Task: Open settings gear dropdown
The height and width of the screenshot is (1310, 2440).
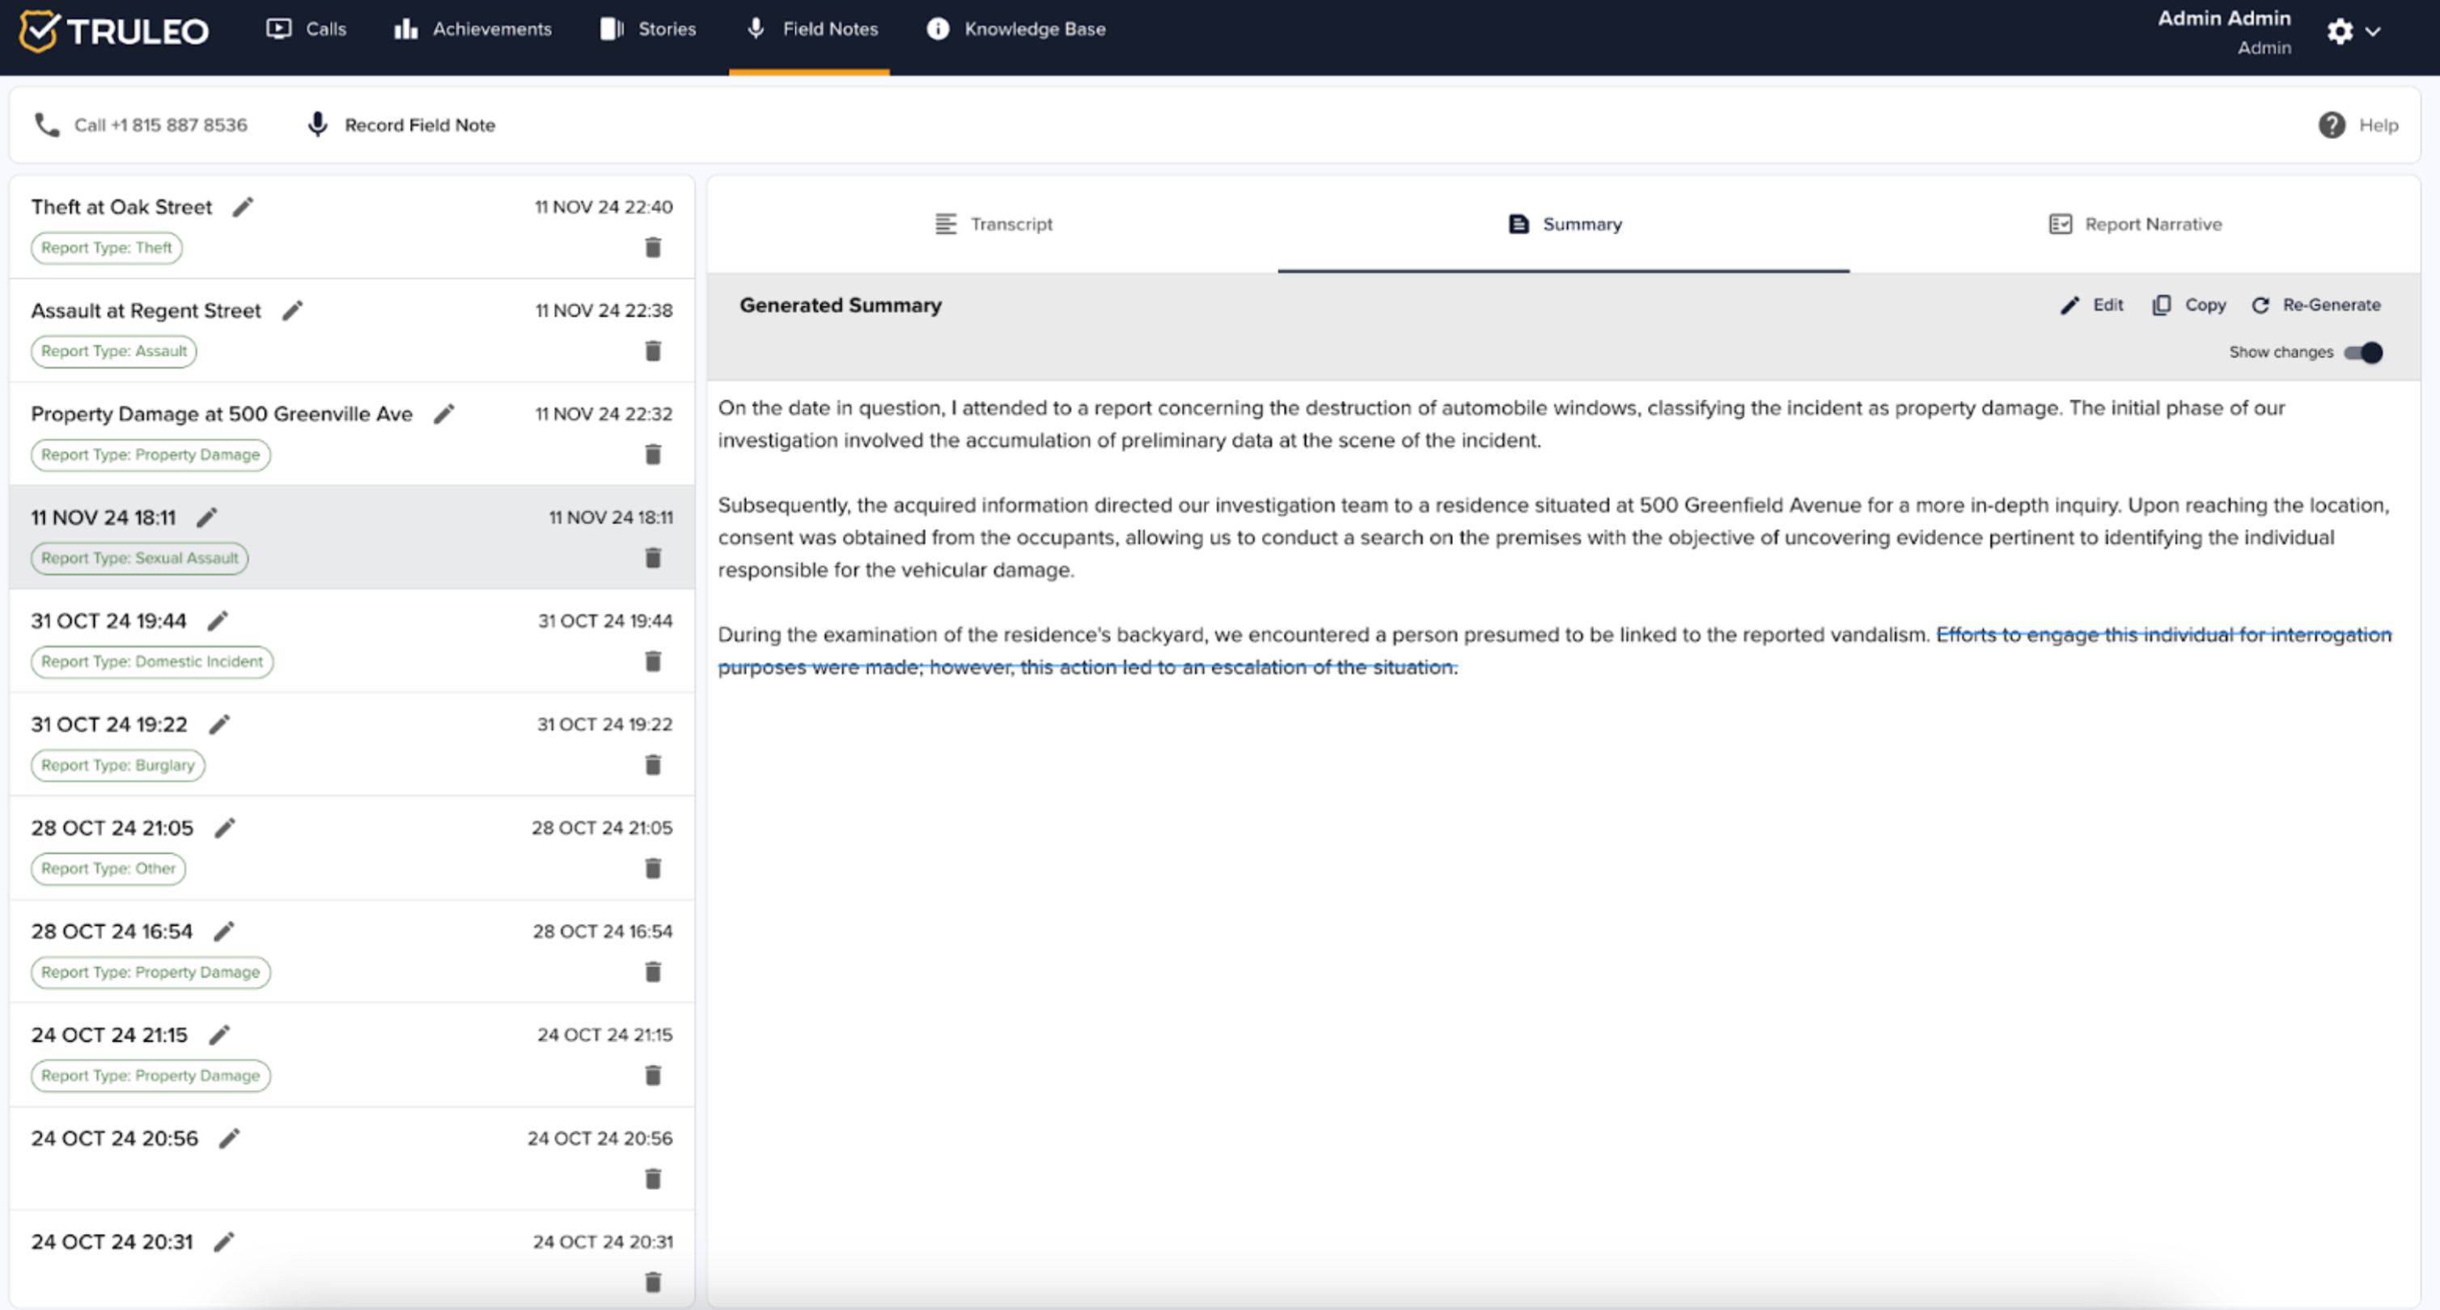Action: [2353, 32]
